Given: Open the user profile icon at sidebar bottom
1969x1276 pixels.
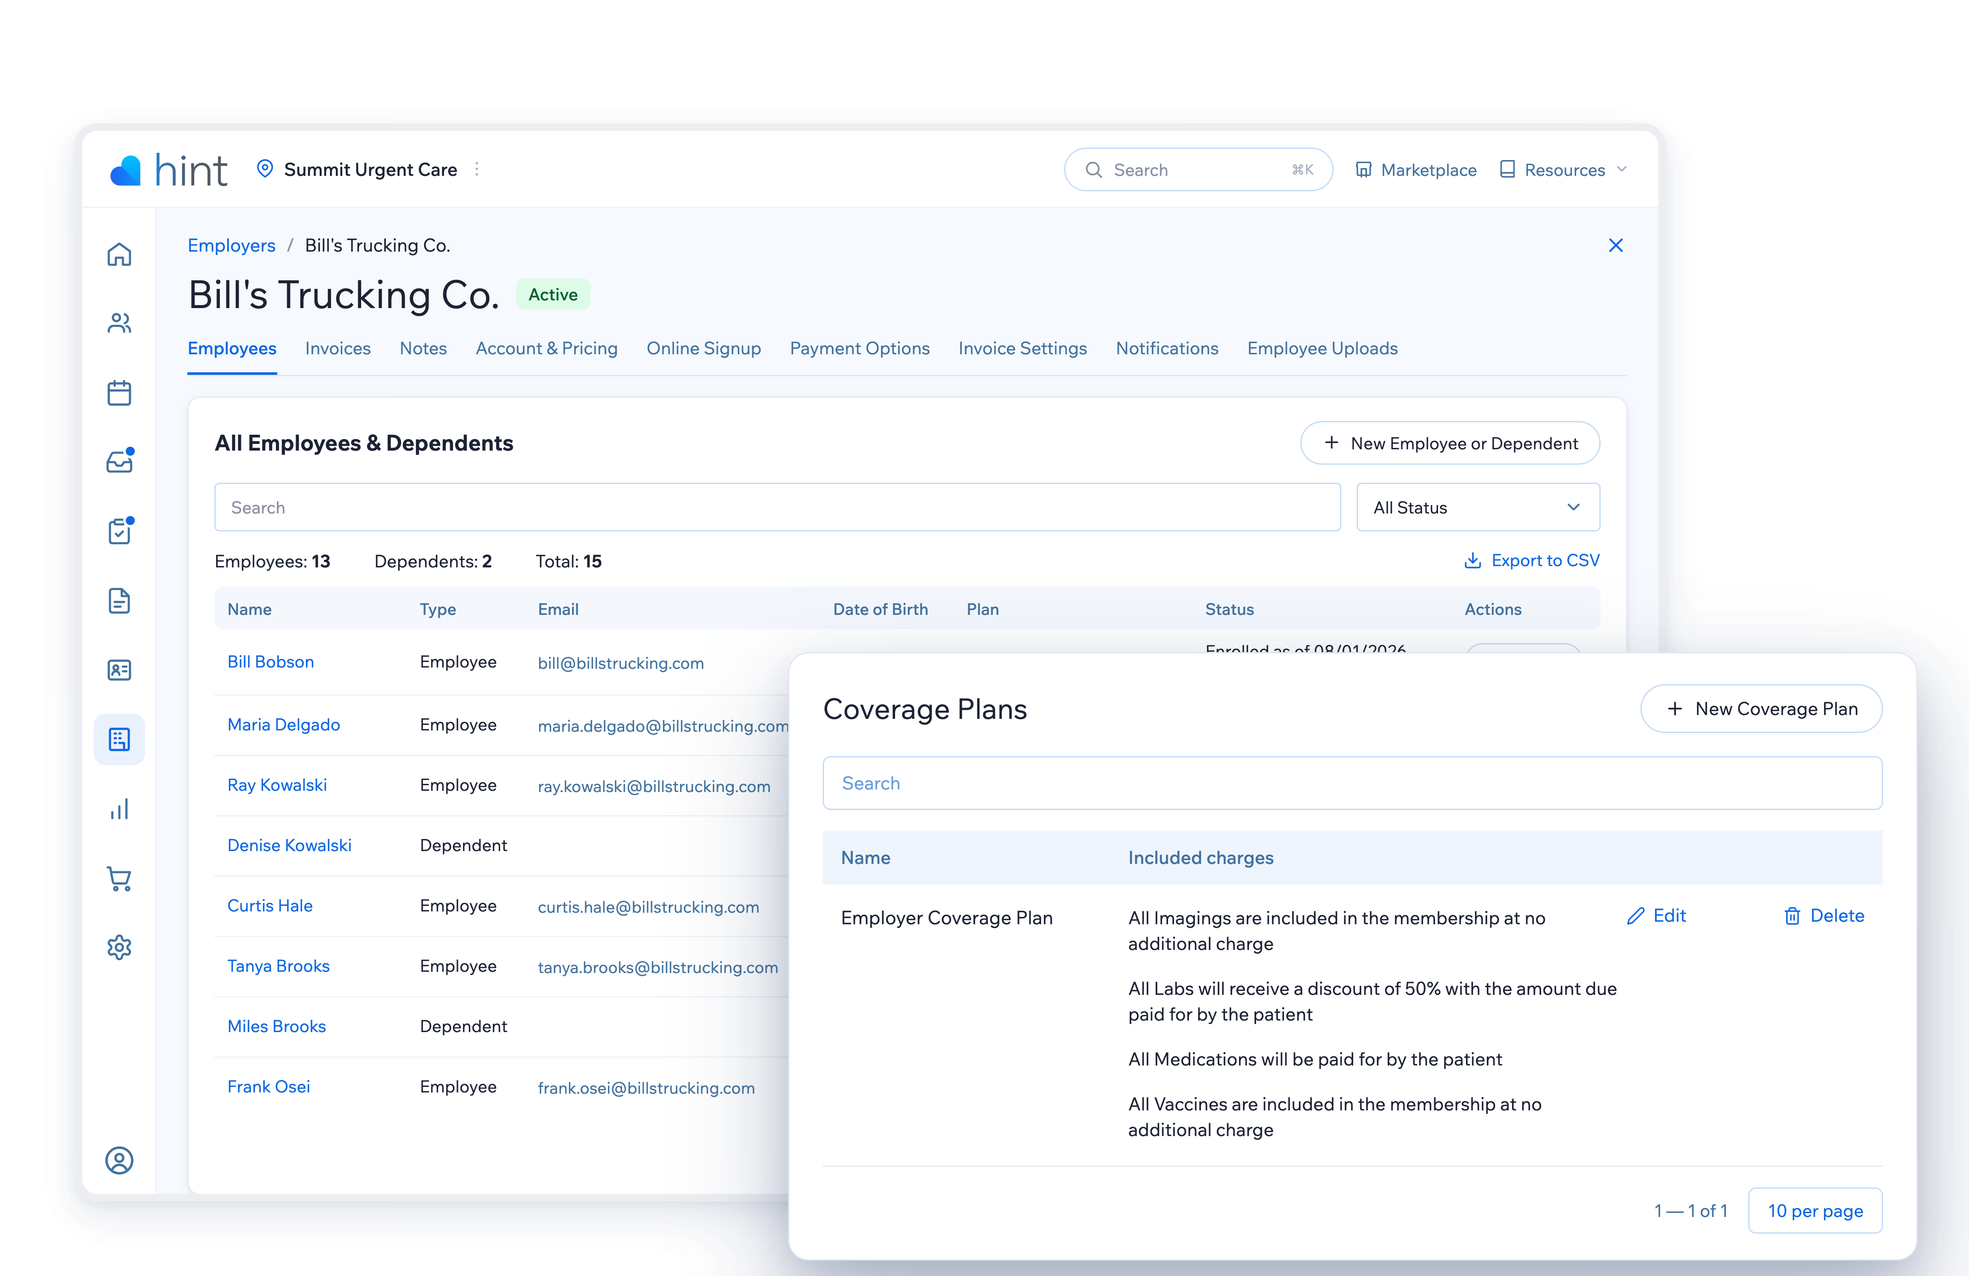Looking at the screenshot, I should (x=119, y=1160).
